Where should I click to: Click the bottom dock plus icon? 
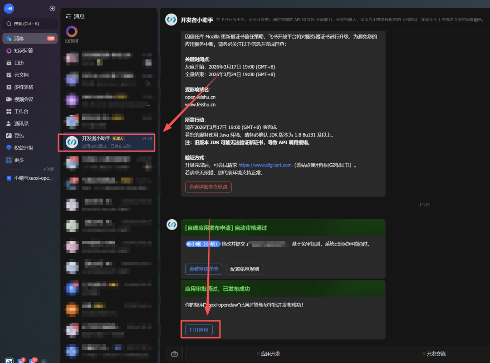pyautogui.click(x=44, y=361)
